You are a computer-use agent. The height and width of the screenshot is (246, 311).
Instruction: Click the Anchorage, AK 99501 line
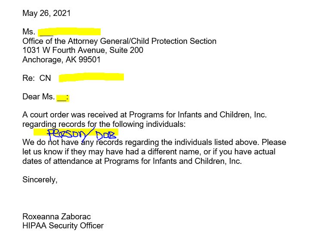tap(61, 60)
